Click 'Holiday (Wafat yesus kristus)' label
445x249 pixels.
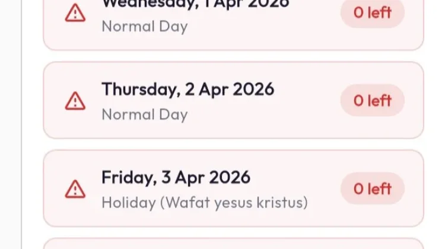click(x=205, y=203)
